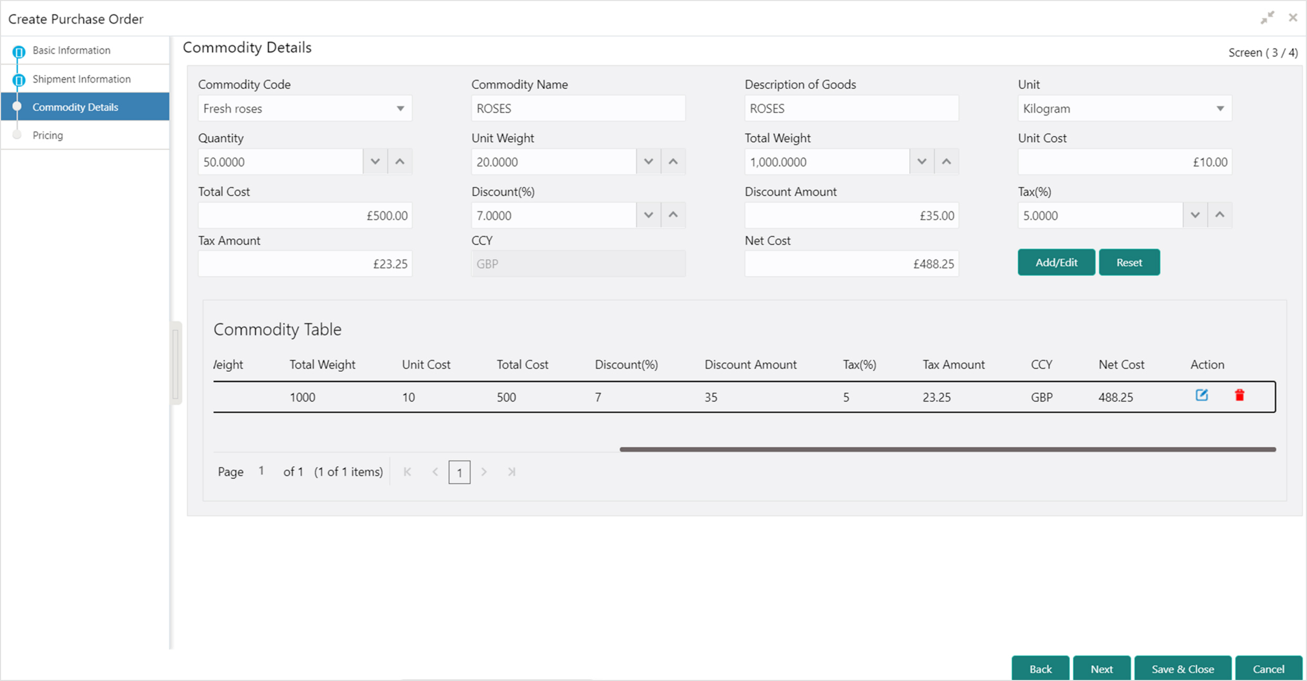Jump to last page of commodity table
This screenshot has width=1307, height=681.
511,472
